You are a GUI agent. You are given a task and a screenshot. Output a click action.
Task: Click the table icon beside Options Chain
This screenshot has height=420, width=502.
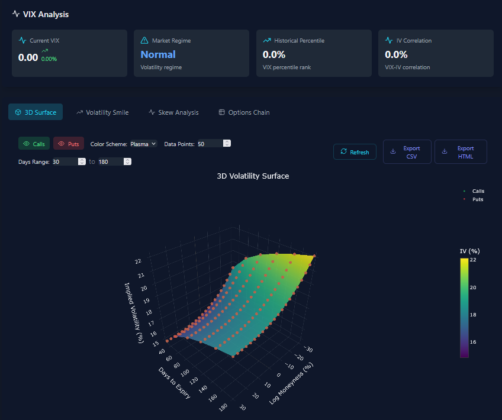click(221, 112)
